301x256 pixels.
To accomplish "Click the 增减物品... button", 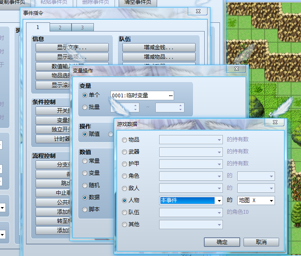I will point(159,57).
